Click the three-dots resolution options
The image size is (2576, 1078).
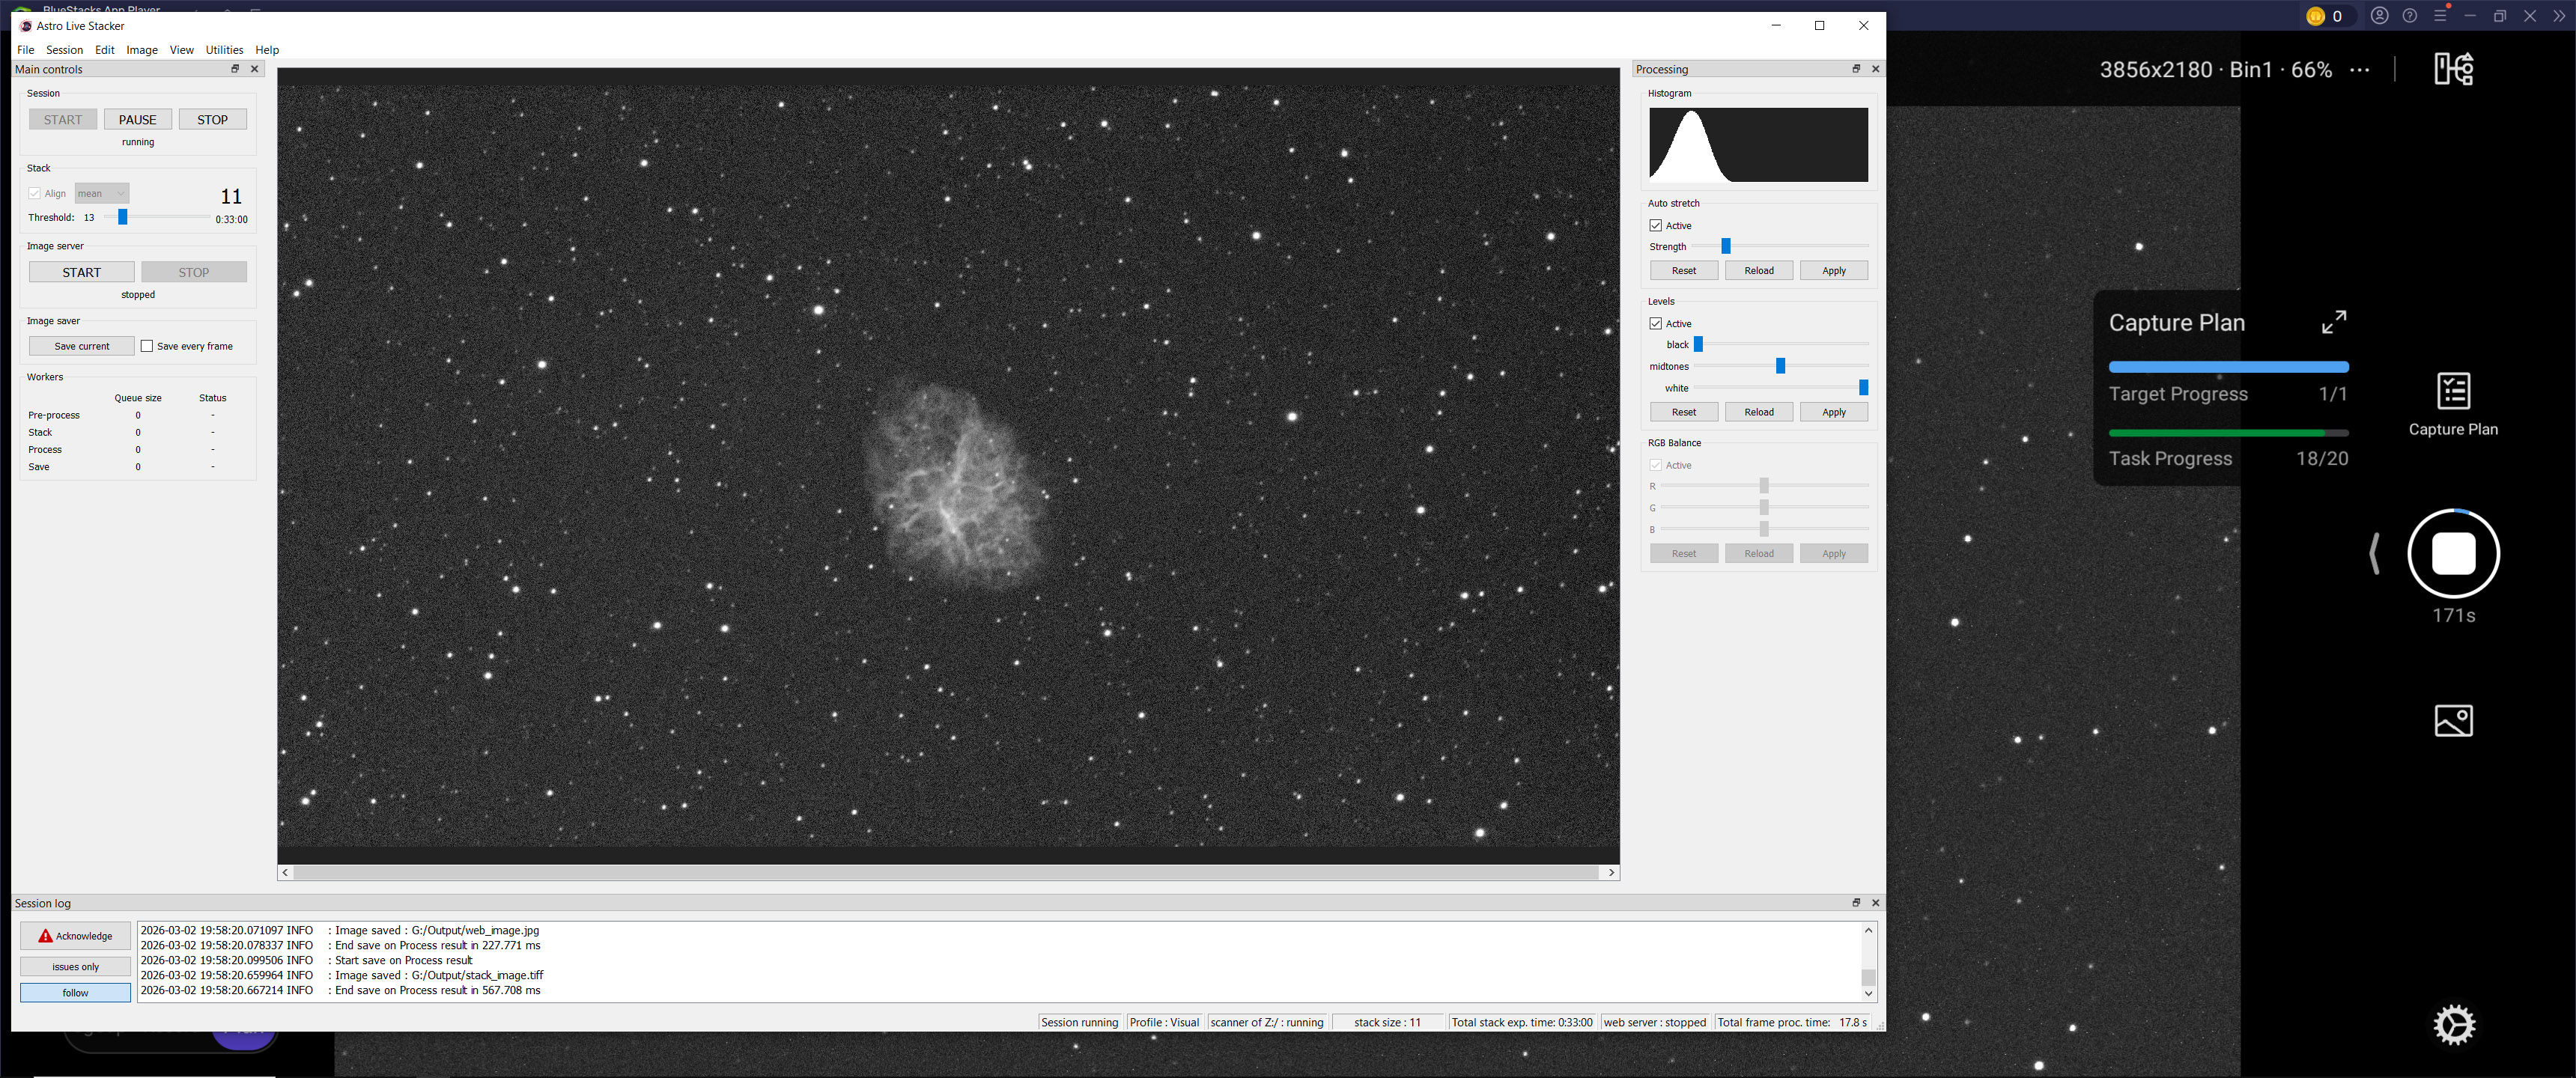click(2360, 70)
